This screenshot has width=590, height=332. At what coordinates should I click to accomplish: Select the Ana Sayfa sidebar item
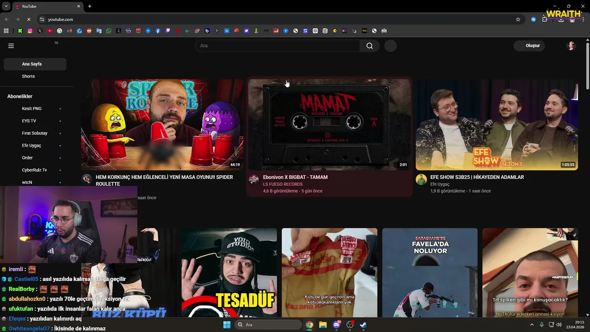click(35, 64)
